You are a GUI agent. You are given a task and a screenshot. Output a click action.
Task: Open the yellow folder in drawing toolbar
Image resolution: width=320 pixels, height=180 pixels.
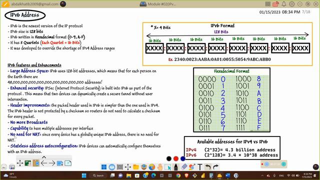pyautogui.click(x=135, y=167)
